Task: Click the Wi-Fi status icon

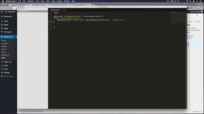Action: click(x=187, y=1)
